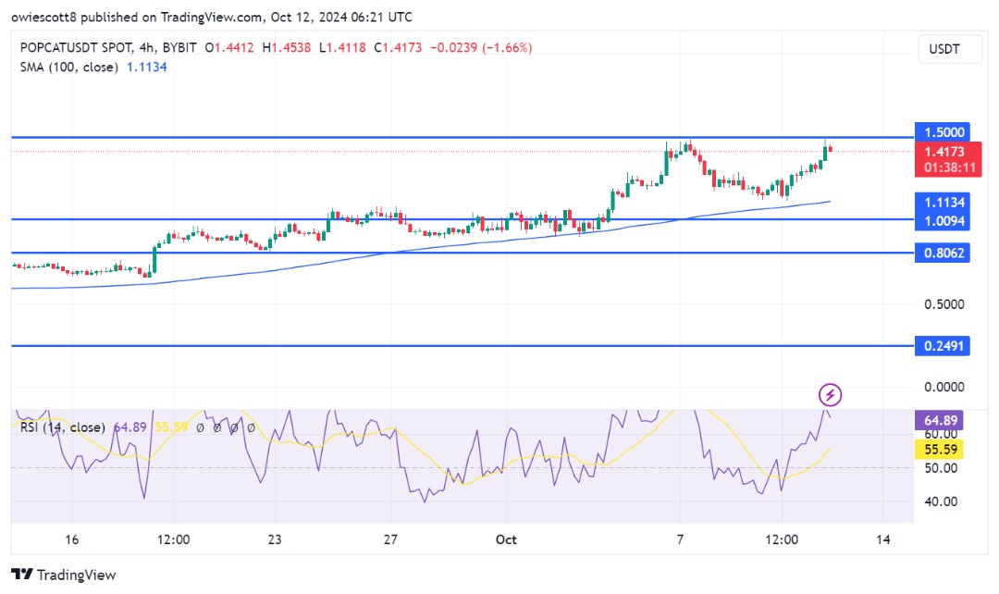Viewport: 999px width, 594px height.
Task: Open the USDT currency selector
Action: [951, 49]
